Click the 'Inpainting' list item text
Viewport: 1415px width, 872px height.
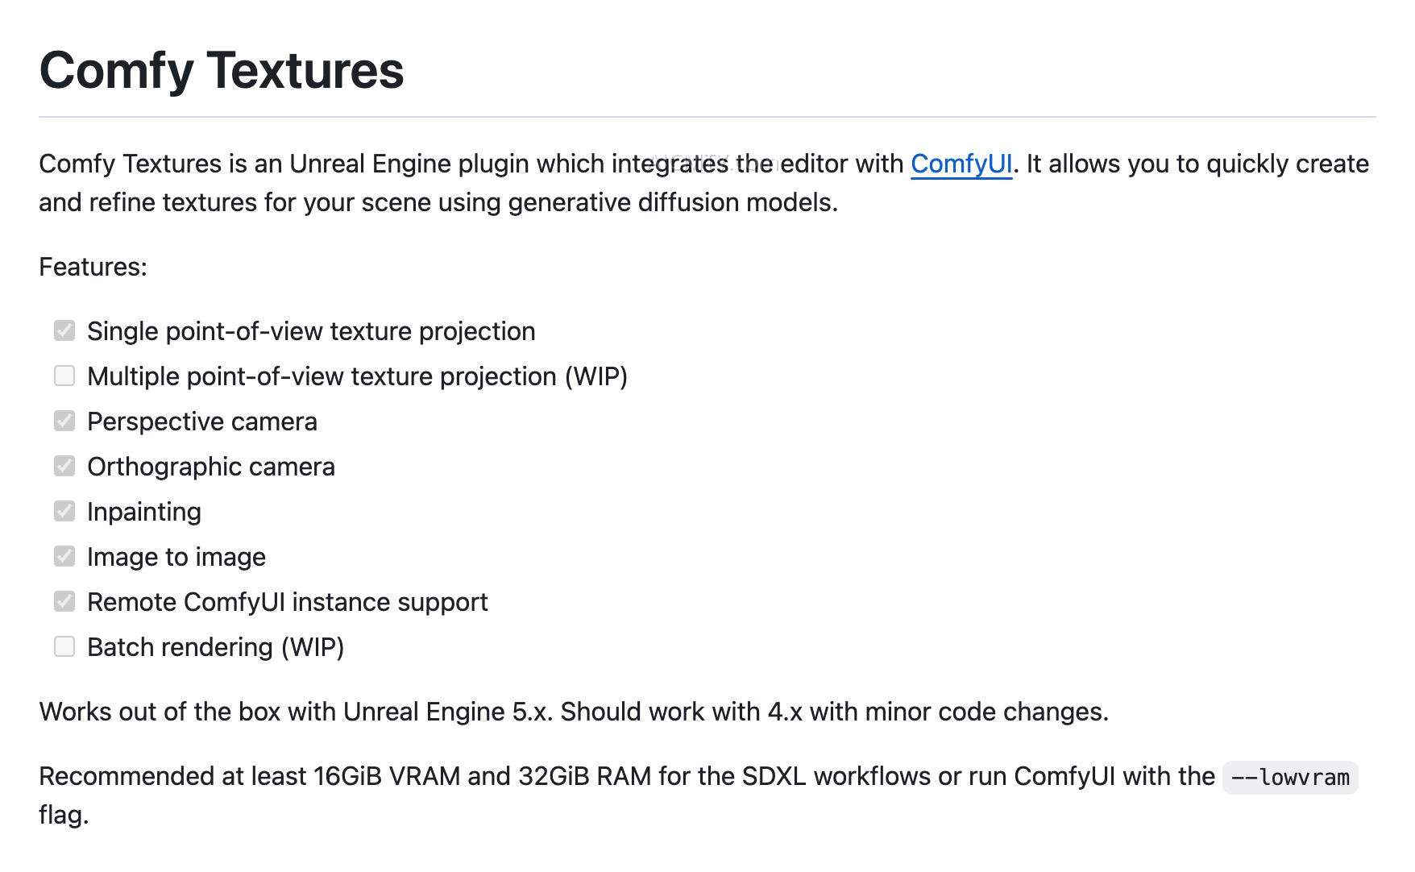tap(144, 512)
